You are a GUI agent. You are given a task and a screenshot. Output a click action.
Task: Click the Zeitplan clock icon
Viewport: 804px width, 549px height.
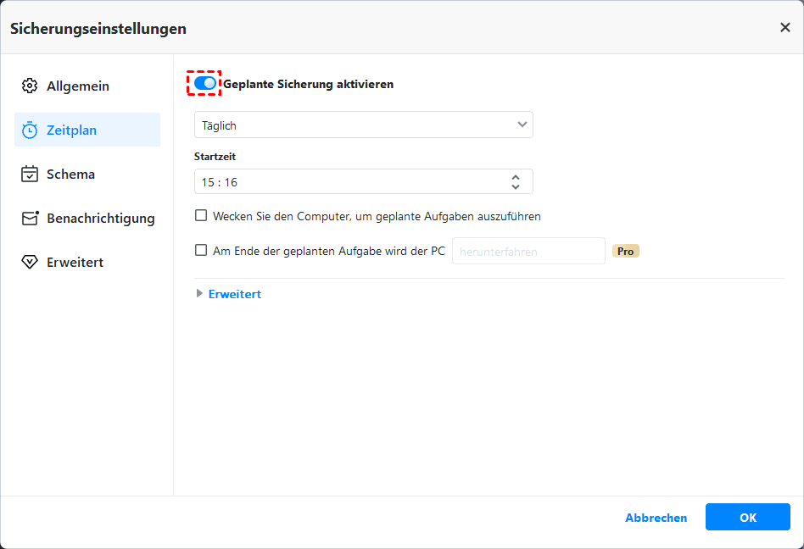(30, 130)
